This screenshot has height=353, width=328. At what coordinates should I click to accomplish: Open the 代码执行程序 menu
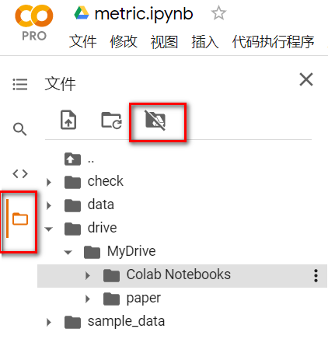pos(273,41)
